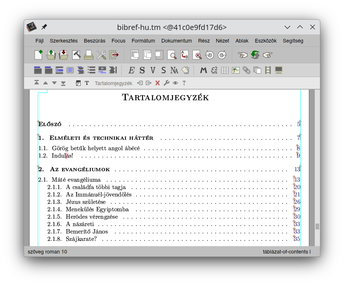Click the find and replace A/B icon
The image size is (344, 285).
click(184, 55)
